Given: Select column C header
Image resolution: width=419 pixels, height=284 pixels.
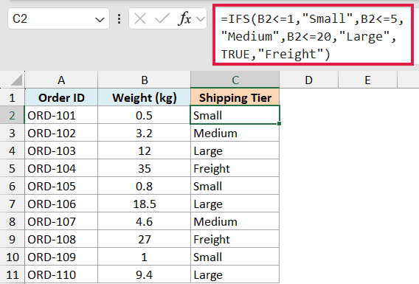Looking at the screenshot, I should tap(235, 80).
